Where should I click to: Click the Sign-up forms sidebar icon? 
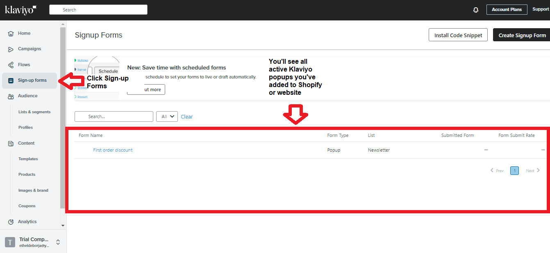point(11,81)
